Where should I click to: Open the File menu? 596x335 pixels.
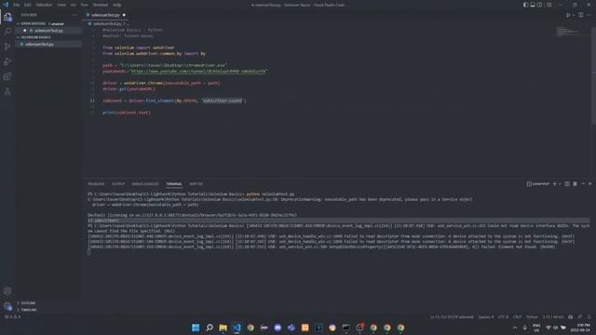[17, 5]
